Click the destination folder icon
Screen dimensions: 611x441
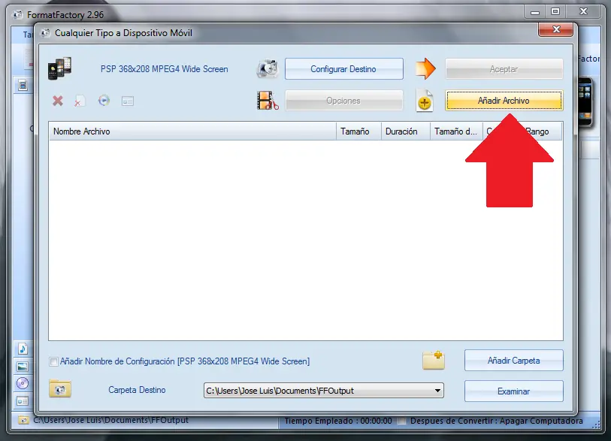pos(60,388)
